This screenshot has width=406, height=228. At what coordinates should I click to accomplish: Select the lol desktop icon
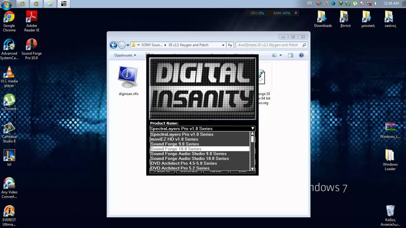pyautogui.click(x=9, y=158)
